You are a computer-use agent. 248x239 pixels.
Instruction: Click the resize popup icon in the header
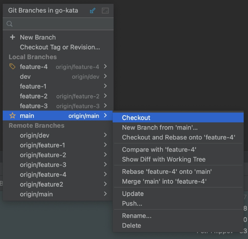tap(105, 11)
